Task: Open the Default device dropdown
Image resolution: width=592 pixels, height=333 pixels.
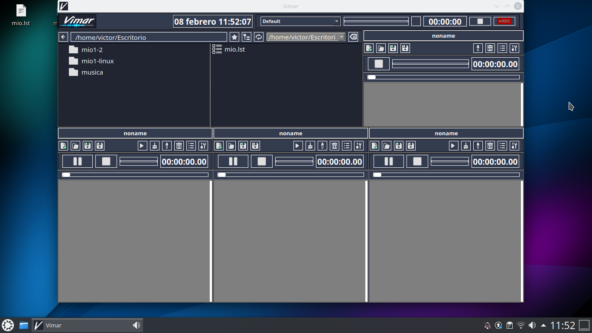Action: [x=300, y=21]
